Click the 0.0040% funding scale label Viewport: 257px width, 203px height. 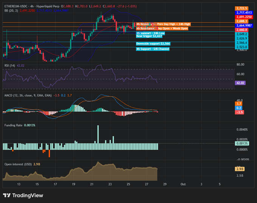tap(242, 129)
